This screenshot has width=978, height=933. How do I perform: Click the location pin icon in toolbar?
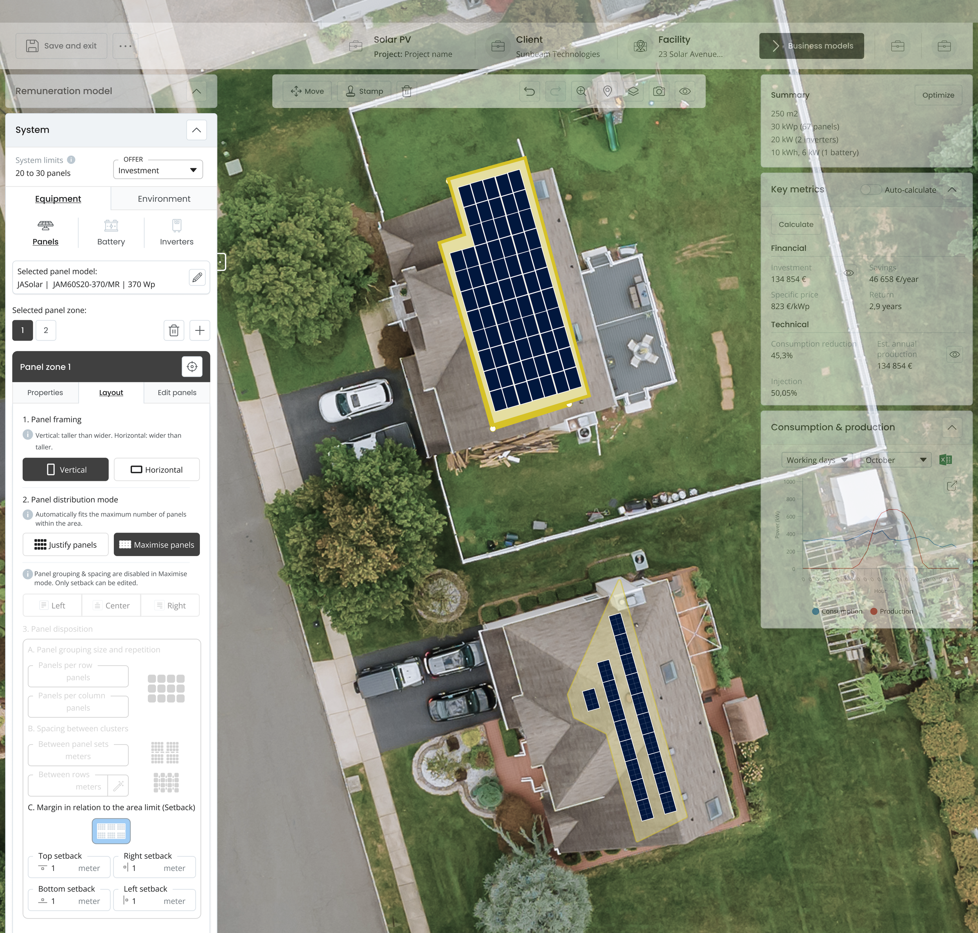click(x=607, y=92)
